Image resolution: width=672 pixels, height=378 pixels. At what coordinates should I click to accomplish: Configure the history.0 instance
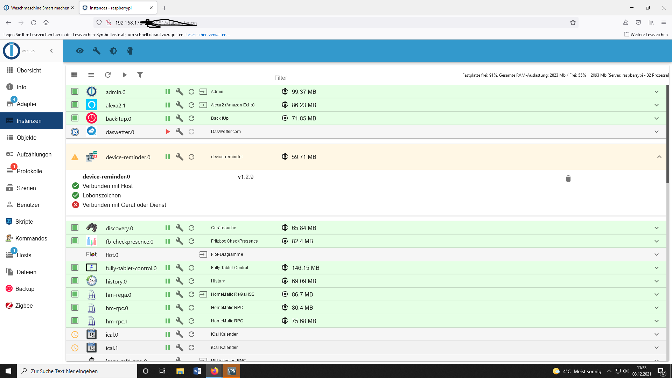click(180, 281)
